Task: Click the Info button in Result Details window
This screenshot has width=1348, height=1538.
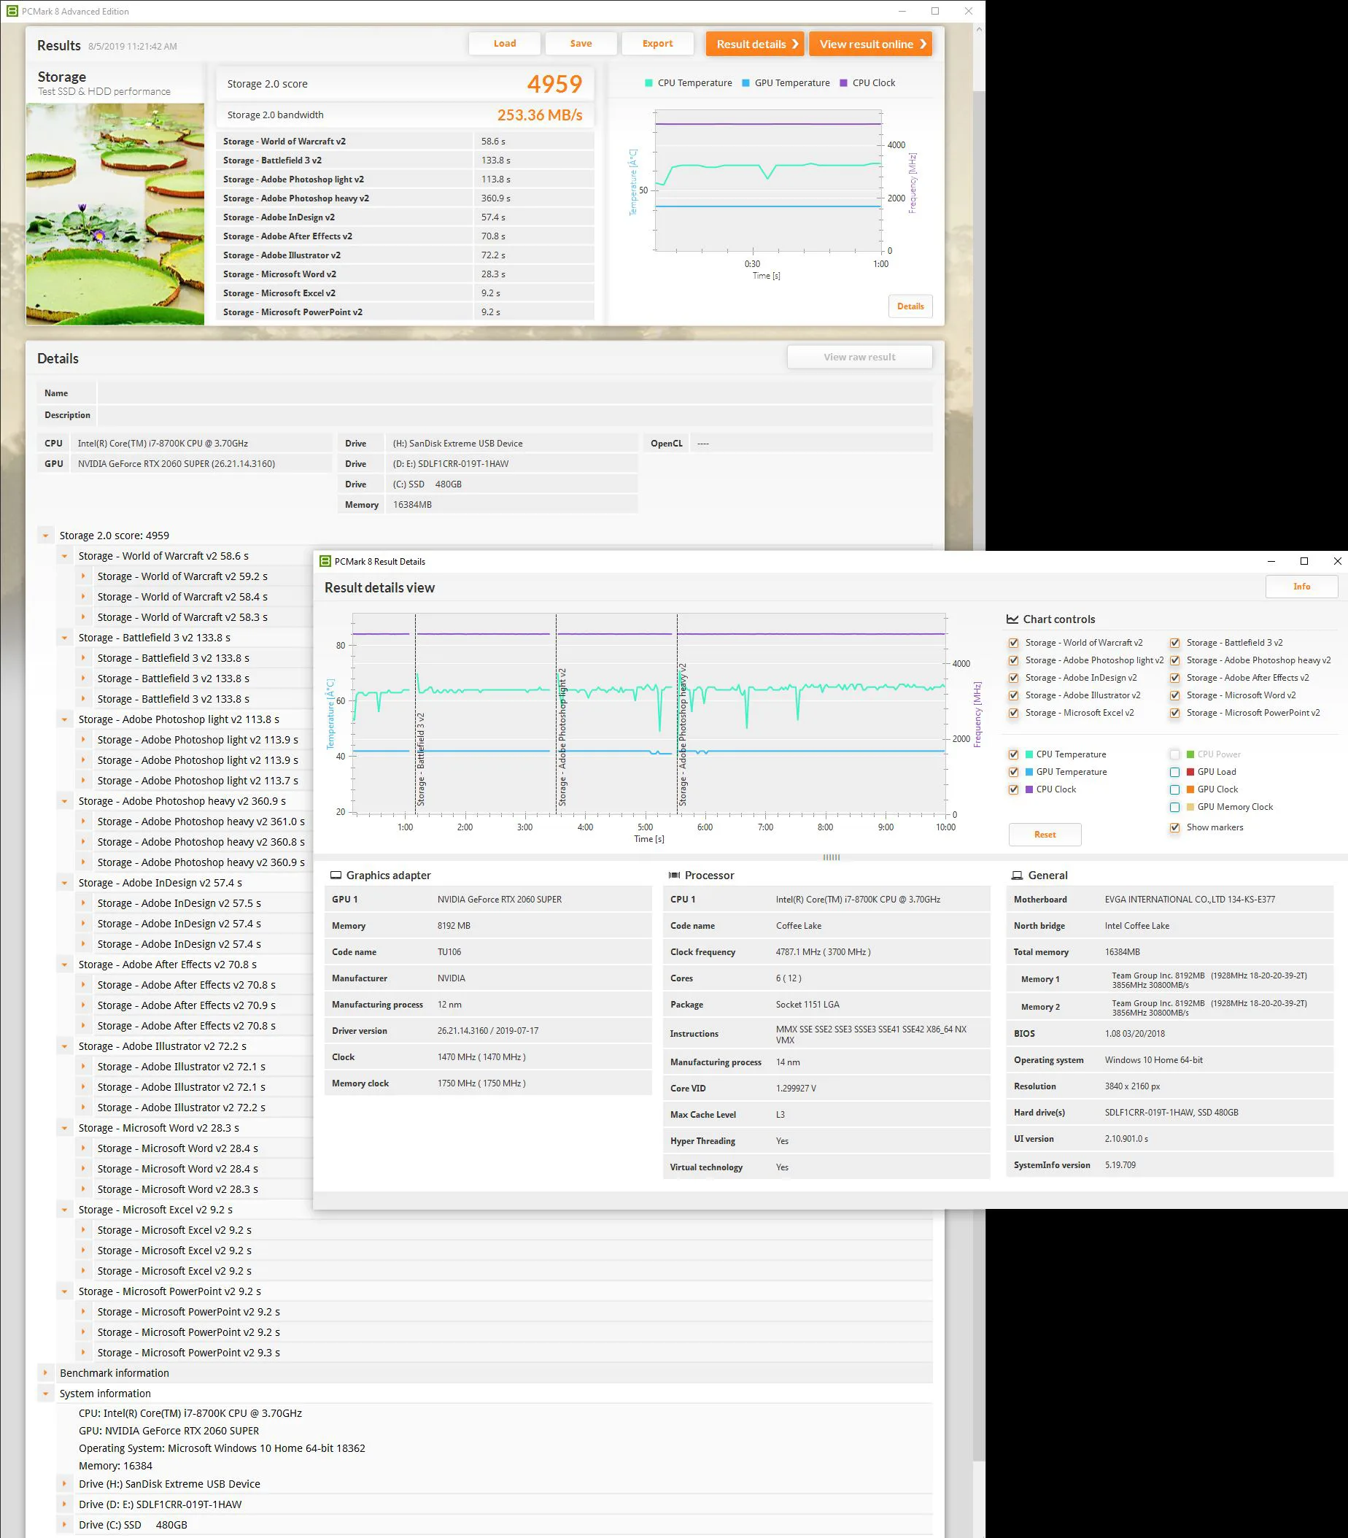Action: [1301, 586]
